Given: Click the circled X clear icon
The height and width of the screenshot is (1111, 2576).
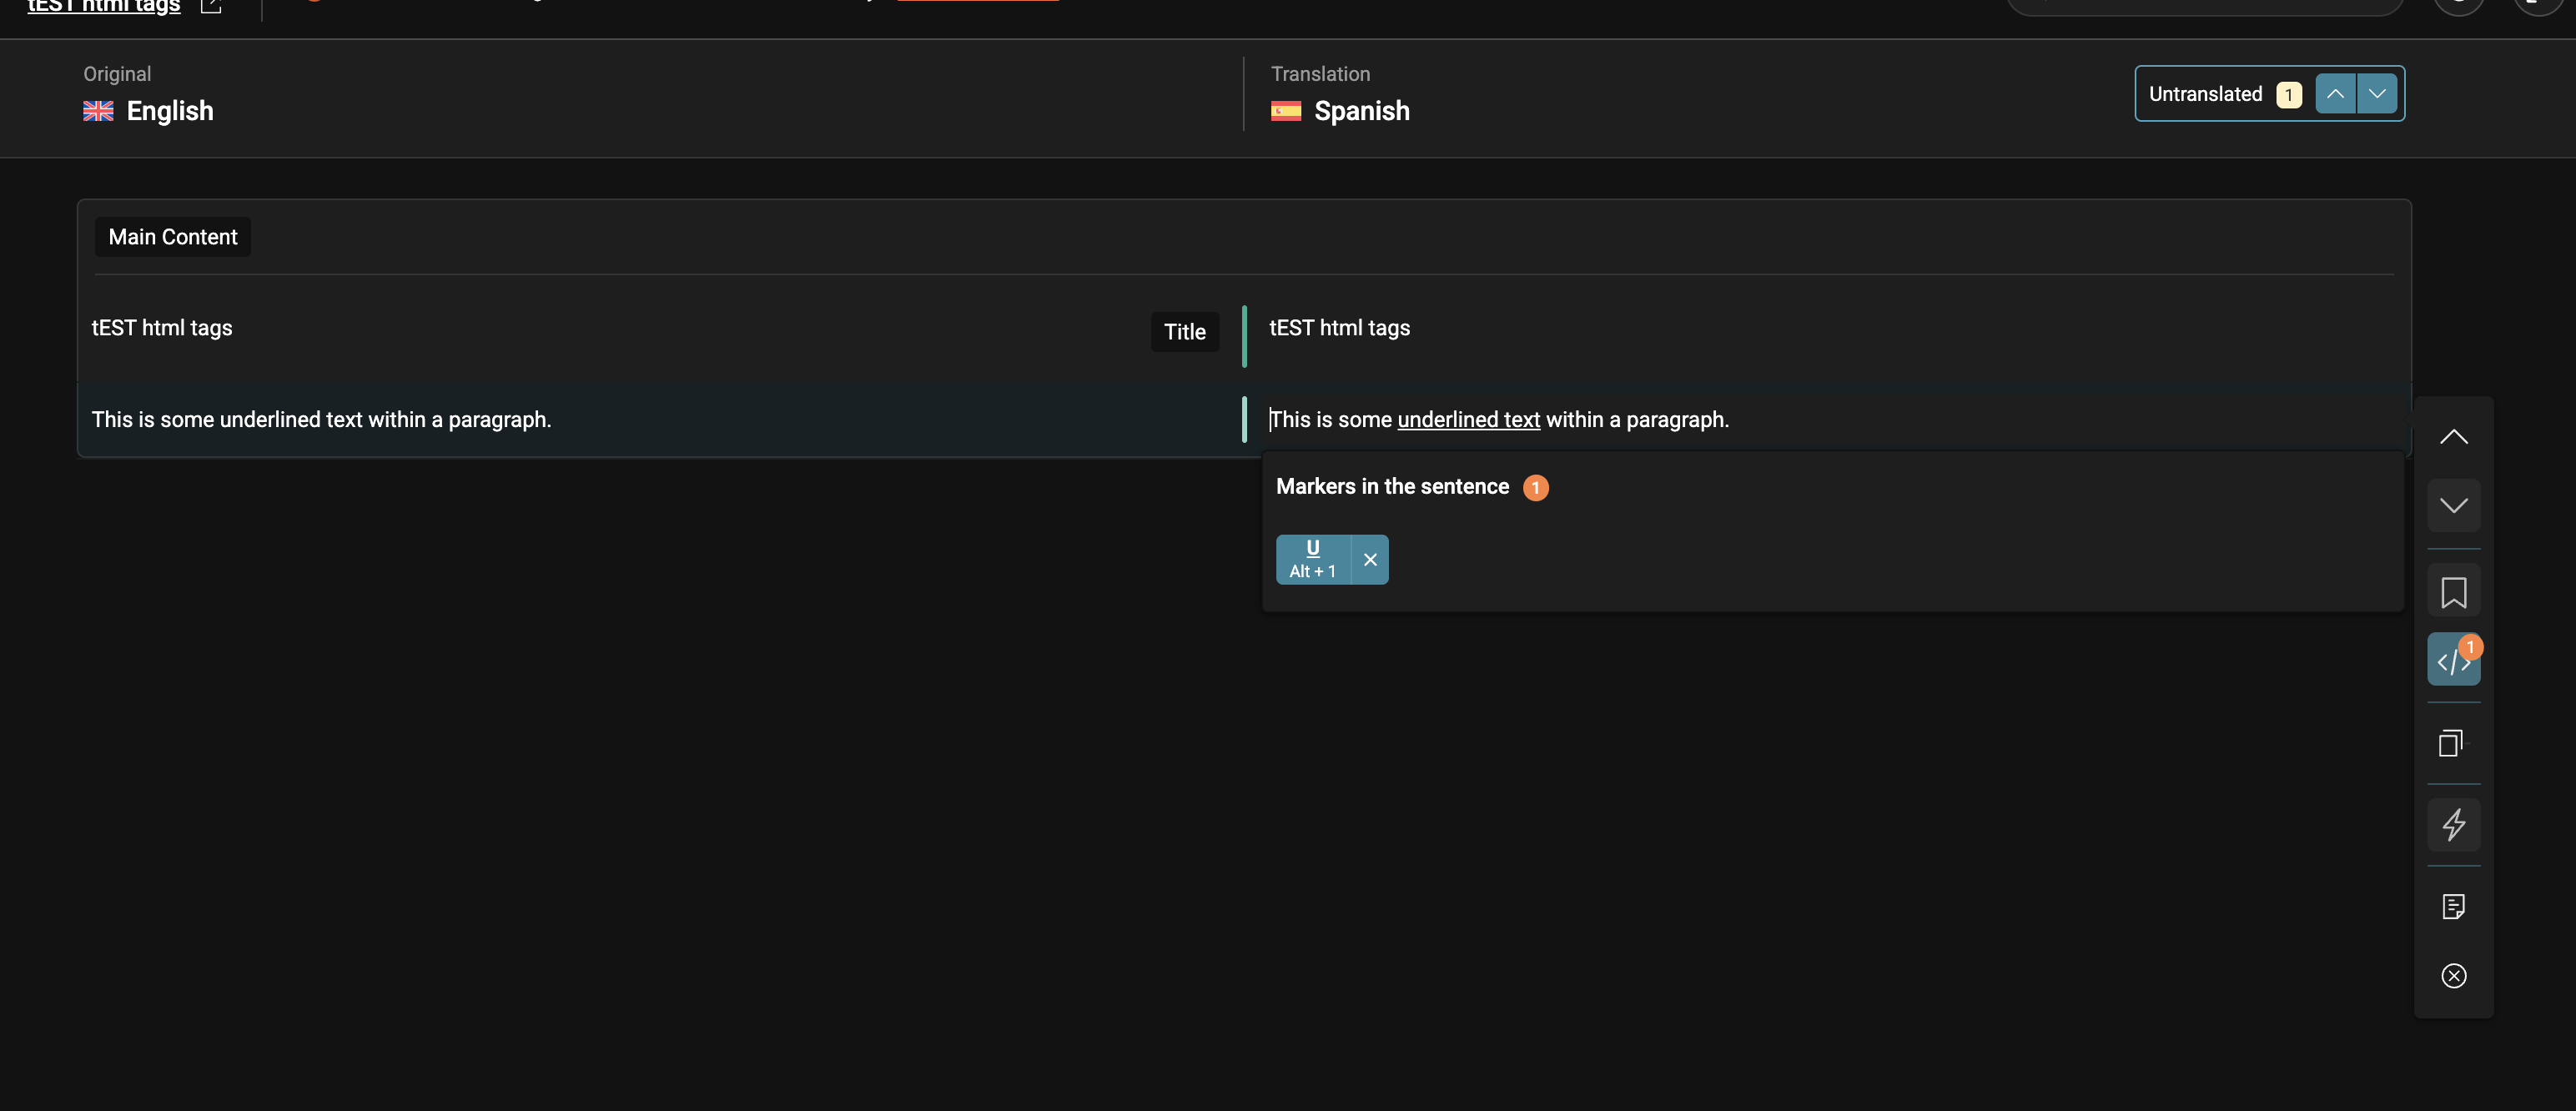Looking at the screenshot, I should pyautogui.click(x=2453, y=976).
